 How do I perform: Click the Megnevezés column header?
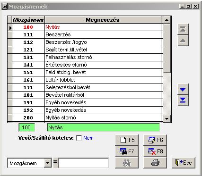103,20
